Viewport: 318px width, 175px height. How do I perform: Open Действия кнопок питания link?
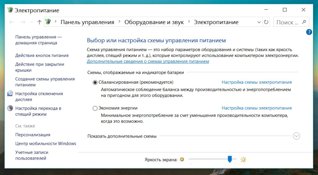[42, 55]
